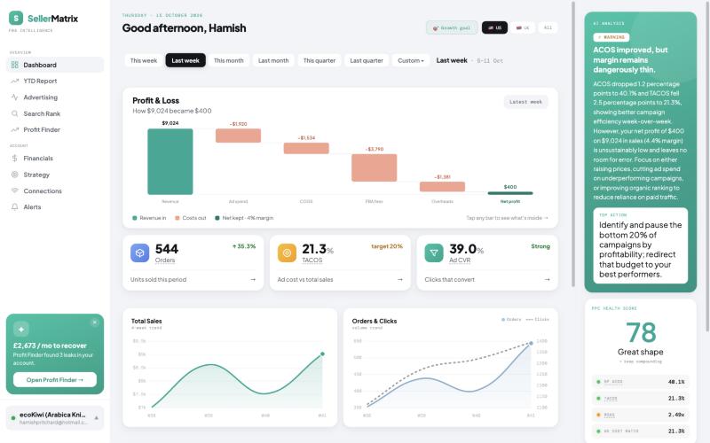This screenshot has height=443, width=710.
Task: Select the This week period
Action: point(144,60)
